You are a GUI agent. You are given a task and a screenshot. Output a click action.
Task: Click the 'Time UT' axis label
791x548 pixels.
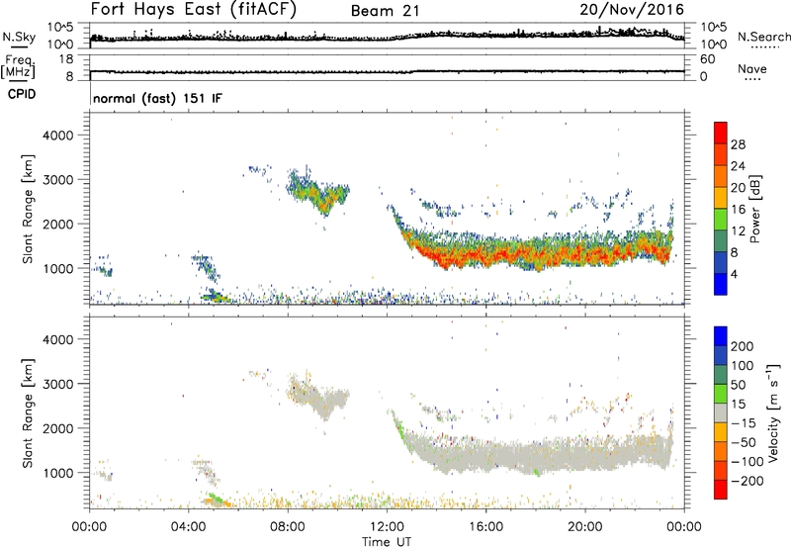tap(387, 541)
